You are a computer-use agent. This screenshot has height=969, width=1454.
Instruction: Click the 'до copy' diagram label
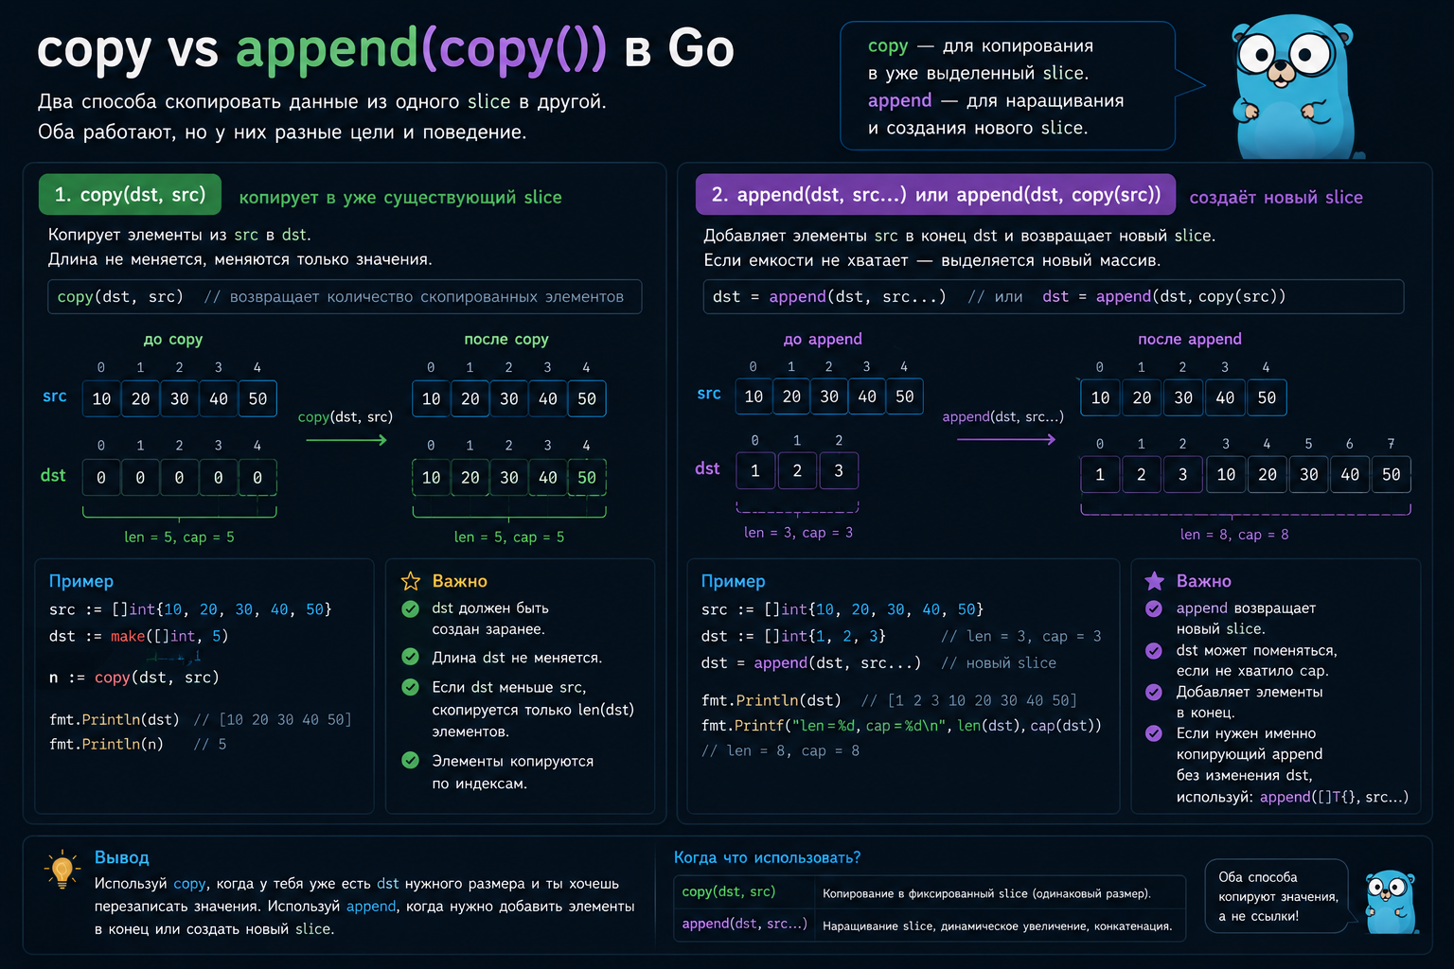click(x=173, y=339)
